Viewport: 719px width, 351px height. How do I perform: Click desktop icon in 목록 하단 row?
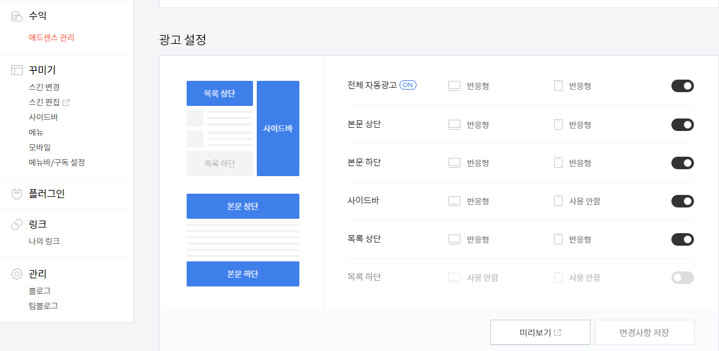[454, 277]
